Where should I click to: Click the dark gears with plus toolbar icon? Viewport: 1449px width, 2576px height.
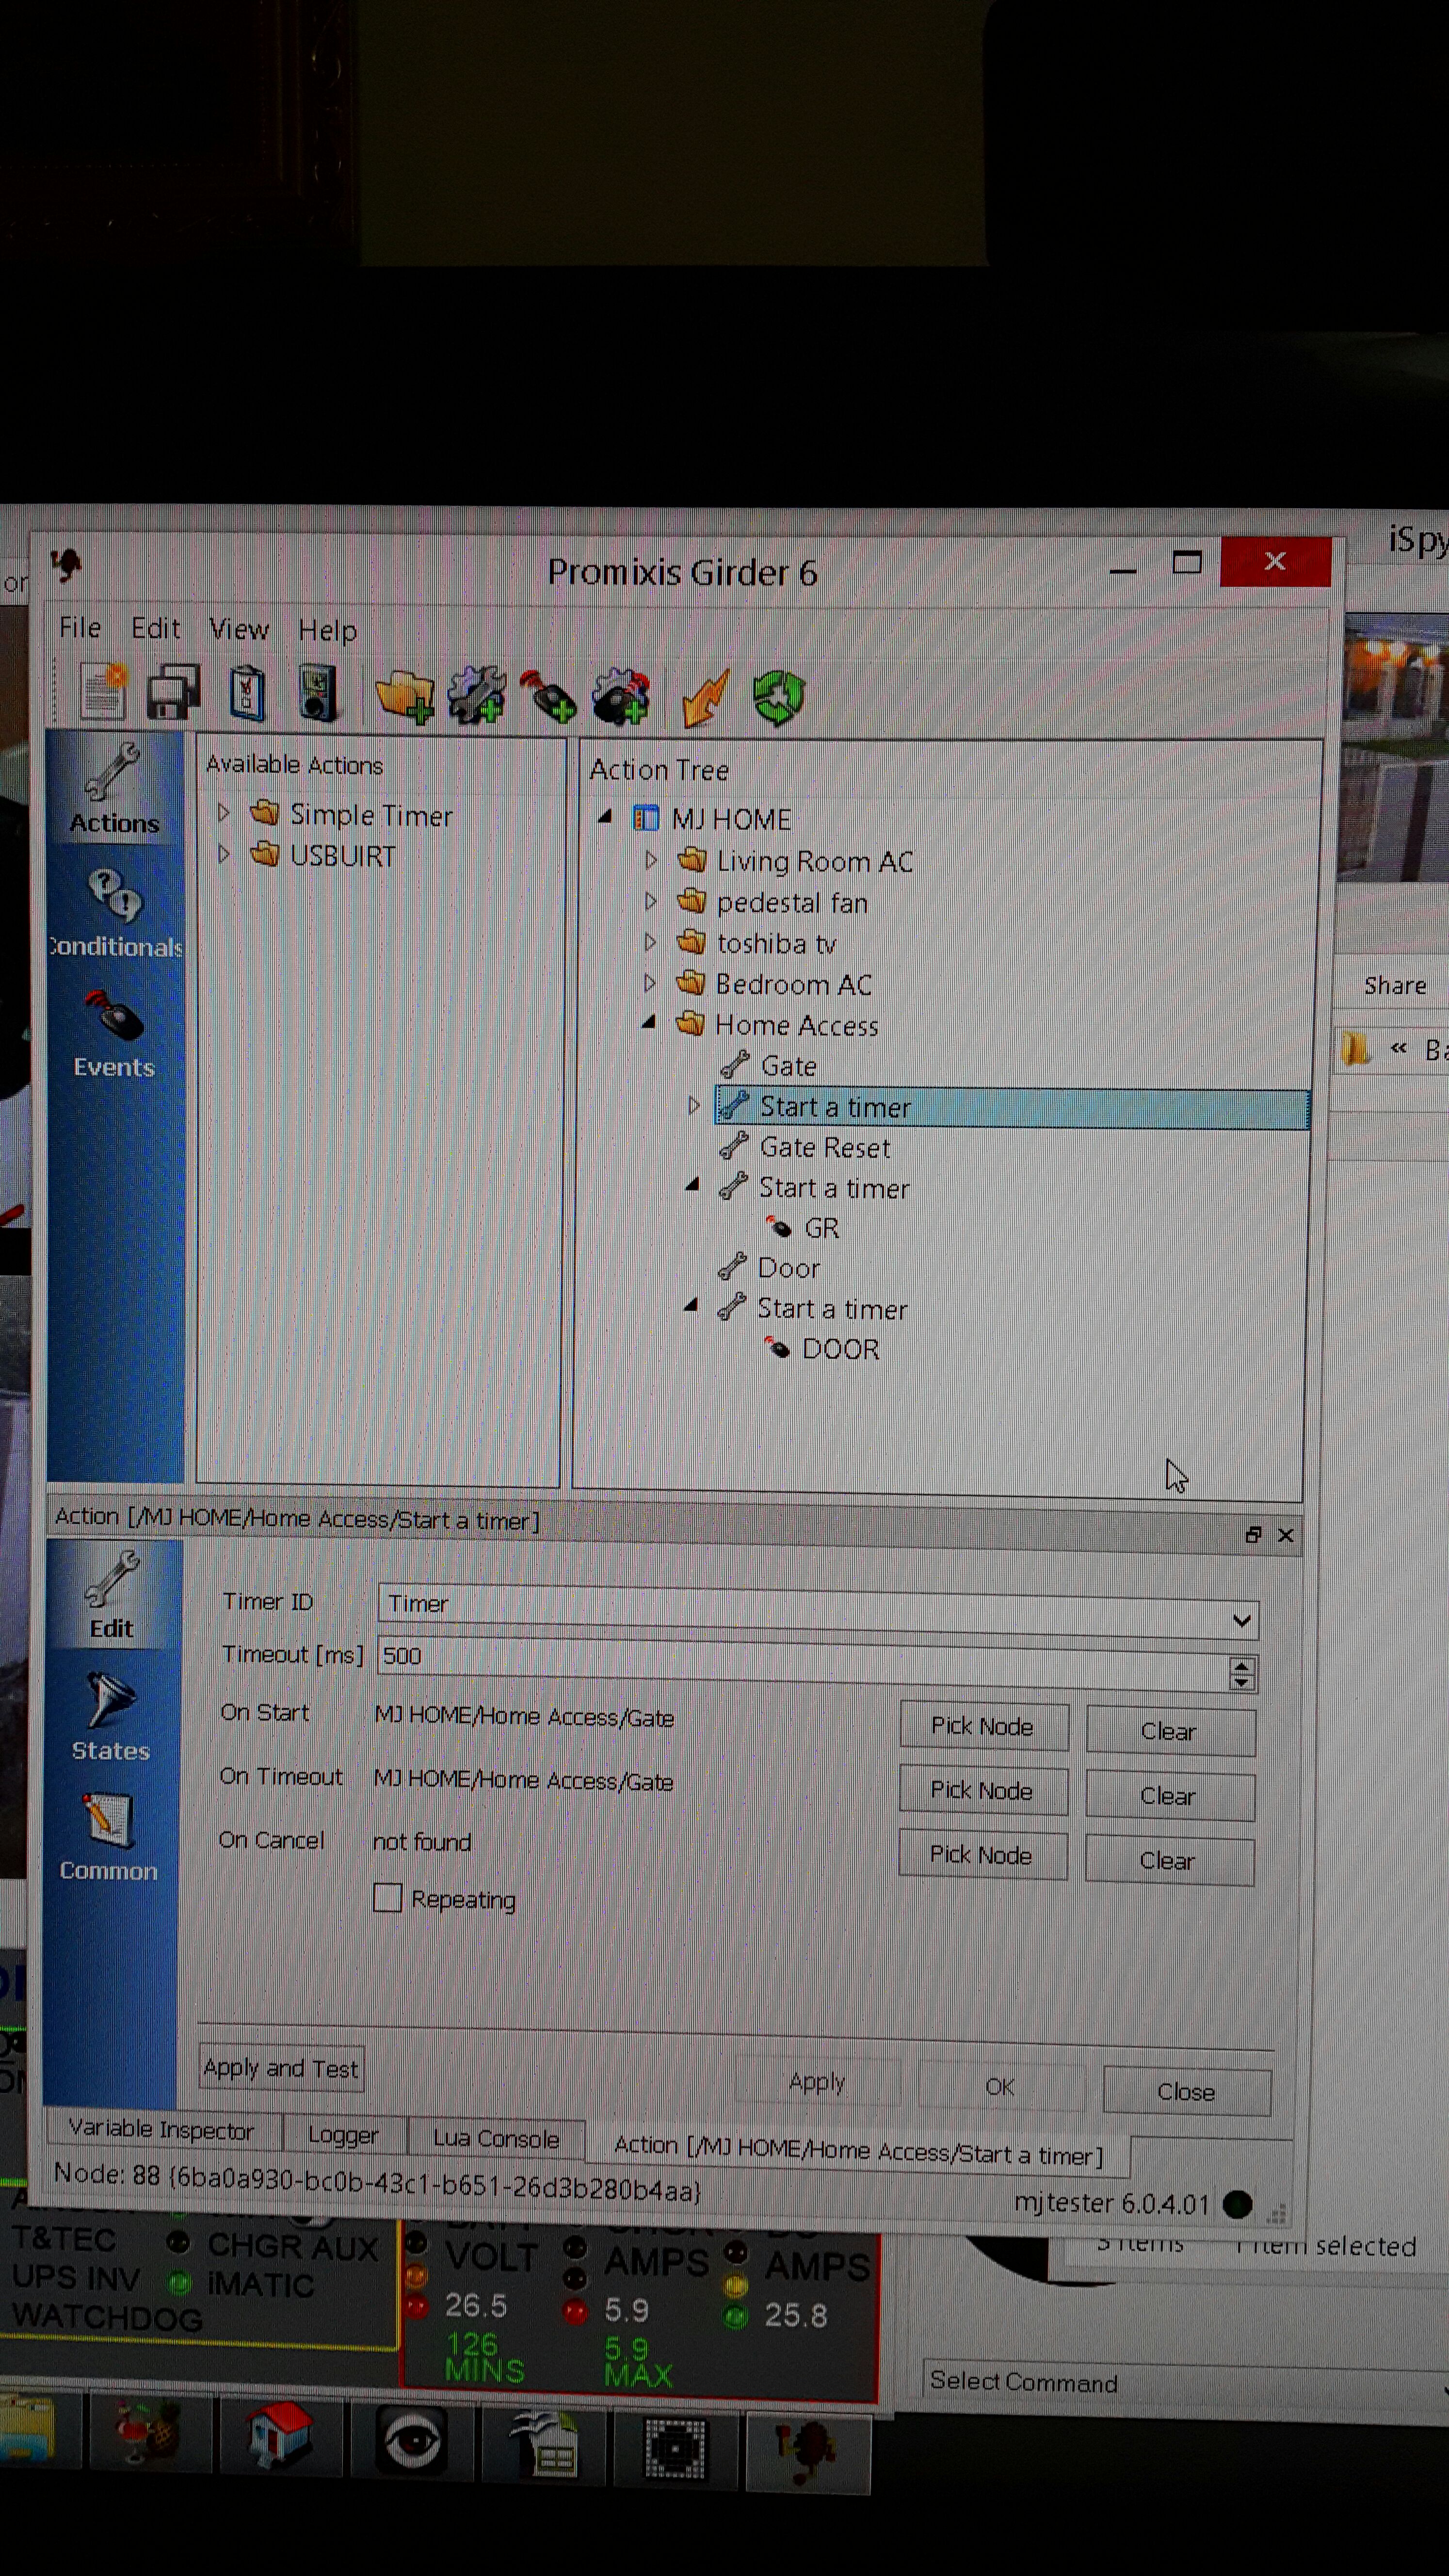[621, 696]
